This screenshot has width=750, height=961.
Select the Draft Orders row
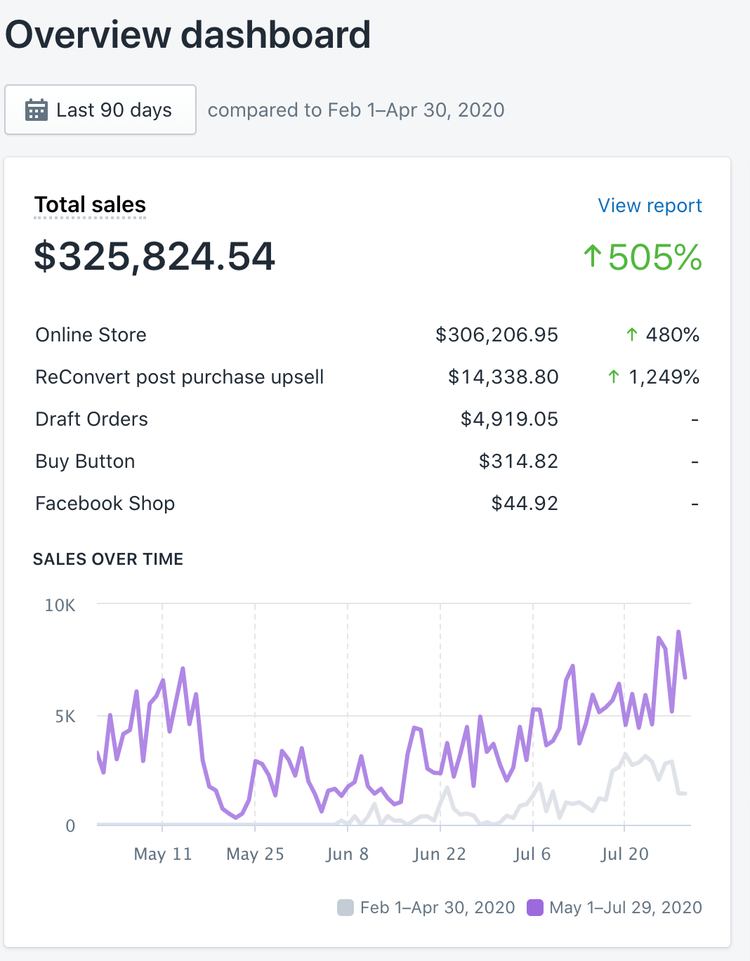point(367,419)
